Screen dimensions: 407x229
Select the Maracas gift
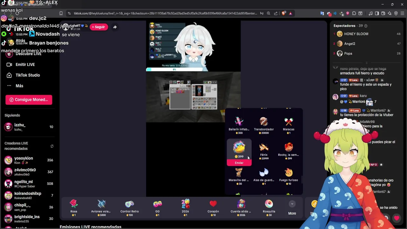coord(289,126)
